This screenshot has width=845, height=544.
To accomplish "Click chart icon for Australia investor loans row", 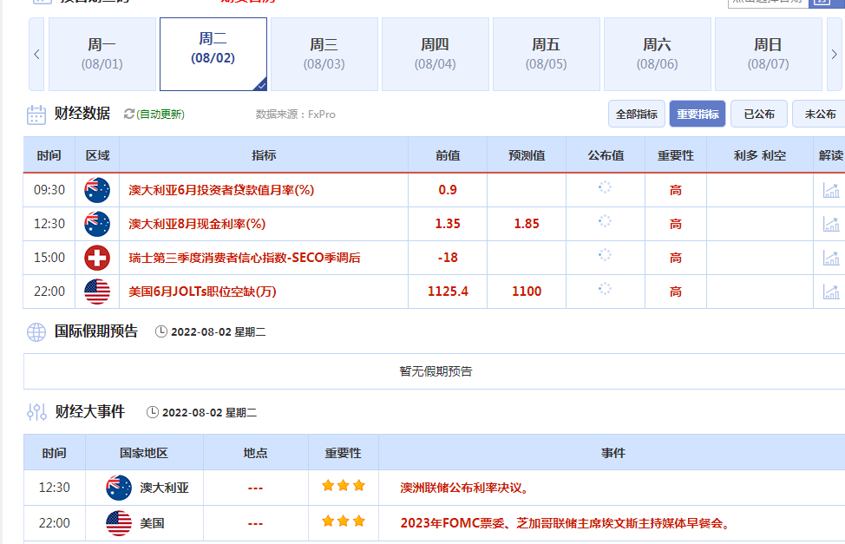I will click(x=830, y=190).
